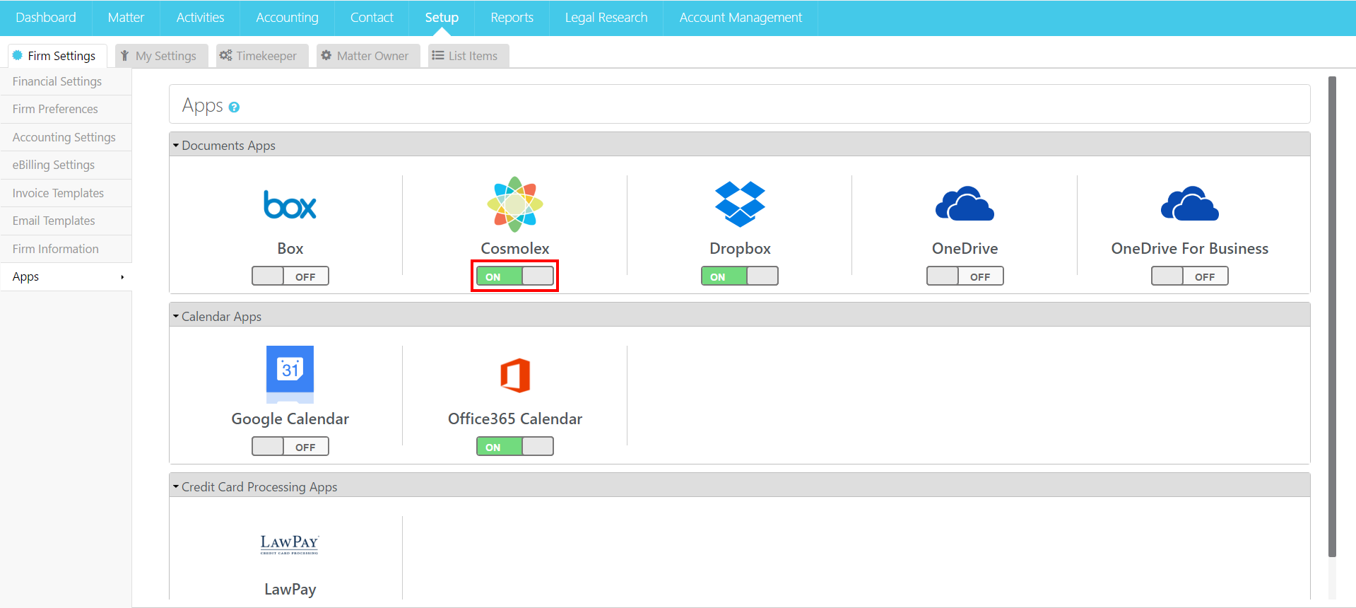Switch to the Matter Owner tab
1356x608 pixels.
pos(367,56)
